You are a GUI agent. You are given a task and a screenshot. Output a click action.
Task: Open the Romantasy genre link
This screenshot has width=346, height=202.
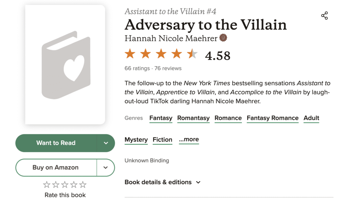193,118
